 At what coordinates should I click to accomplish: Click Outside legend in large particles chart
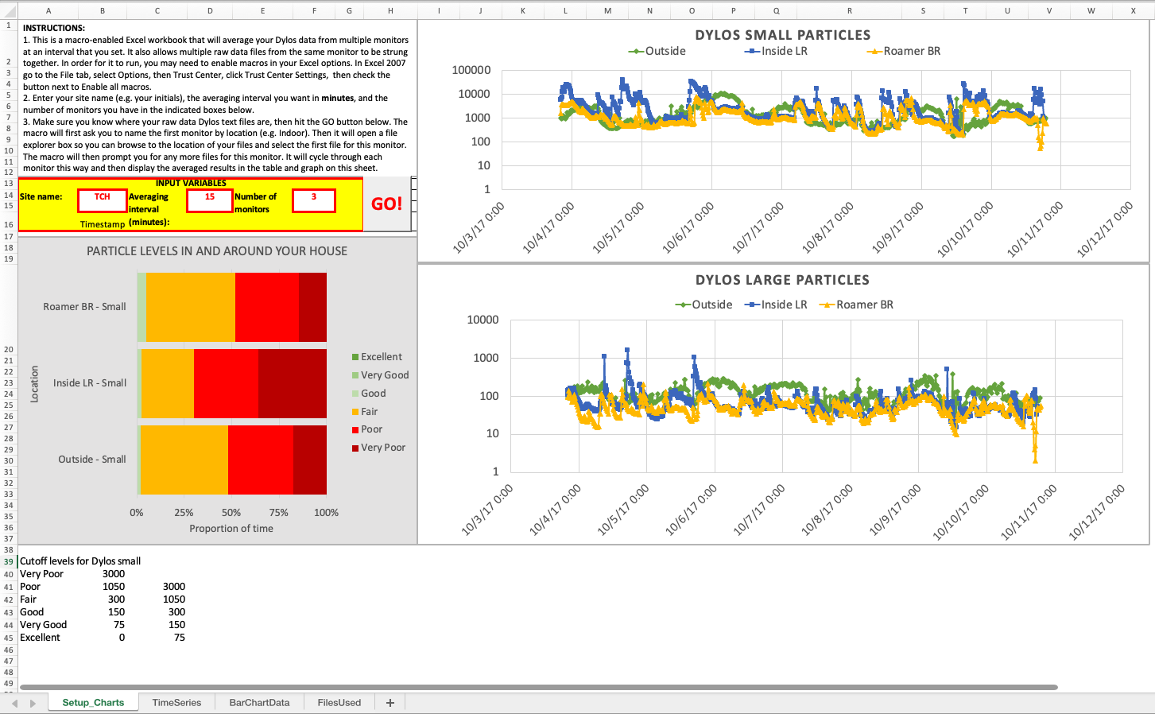tap(704, 305)
